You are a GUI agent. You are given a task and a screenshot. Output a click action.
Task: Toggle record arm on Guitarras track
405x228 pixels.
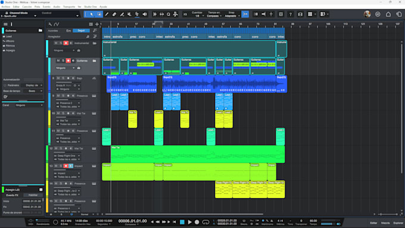click(x=68, y=60)
